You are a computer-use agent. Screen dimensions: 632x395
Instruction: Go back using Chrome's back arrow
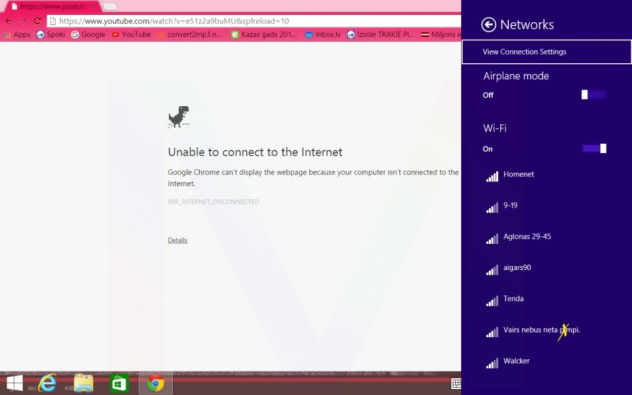[x=9, y=21]
